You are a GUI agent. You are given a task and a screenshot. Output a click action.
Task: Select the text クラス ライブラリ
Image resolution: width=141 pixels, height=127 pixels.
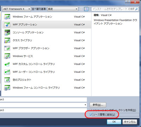pos(22,40)
